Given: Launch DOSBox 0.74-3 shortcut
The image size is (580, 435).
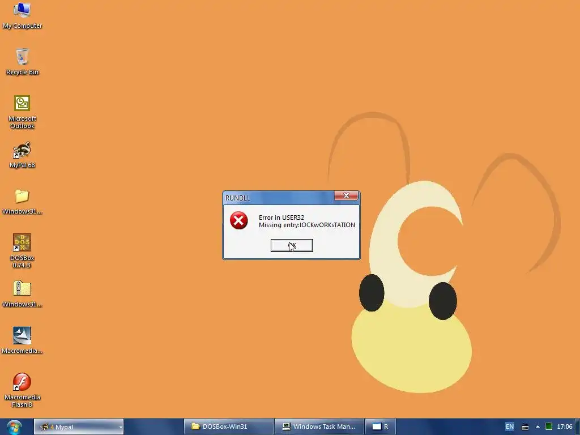Looking at the screenshot, I should click(x=22, y=251).
